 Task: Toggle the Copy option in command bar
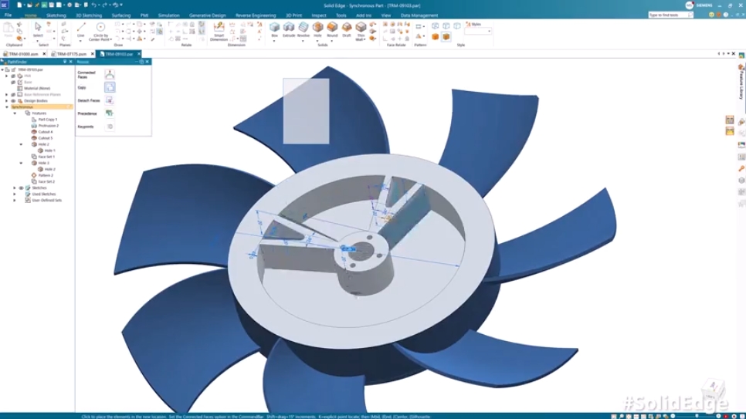[x=110, y=87]
